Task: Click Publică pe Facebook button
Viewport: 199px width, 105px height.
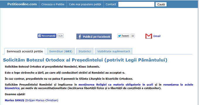Action: (x=94, y=36)
